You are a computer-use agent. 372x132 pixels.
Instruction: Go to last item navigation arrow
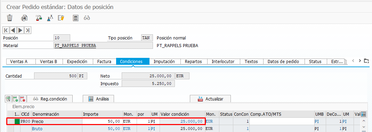tap(28, 30)
